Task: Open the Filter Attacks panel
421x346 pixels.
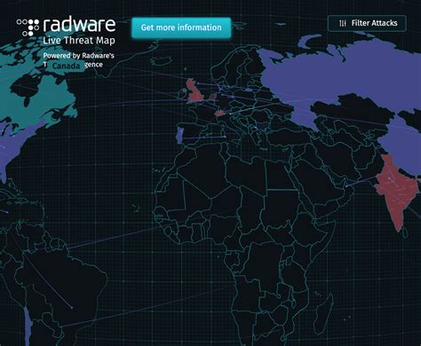Action: click(x=367, y=23)
